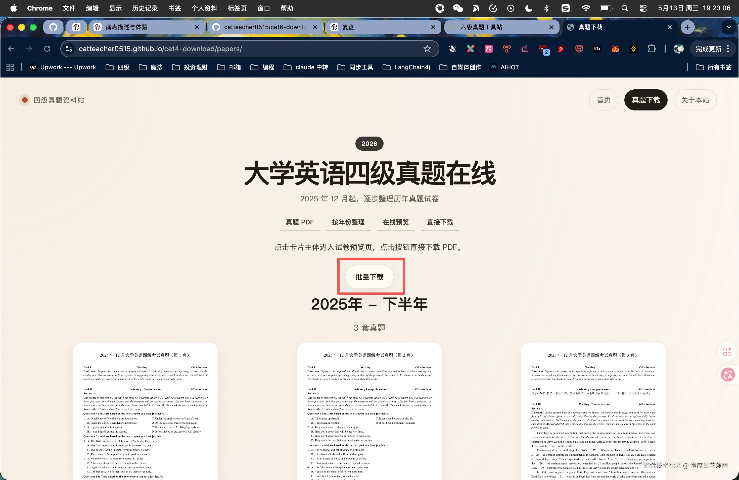This screenshot has width=739, height=480.
Task: Open Spotlight search in menu bar
Action: [x=625, y=8]
